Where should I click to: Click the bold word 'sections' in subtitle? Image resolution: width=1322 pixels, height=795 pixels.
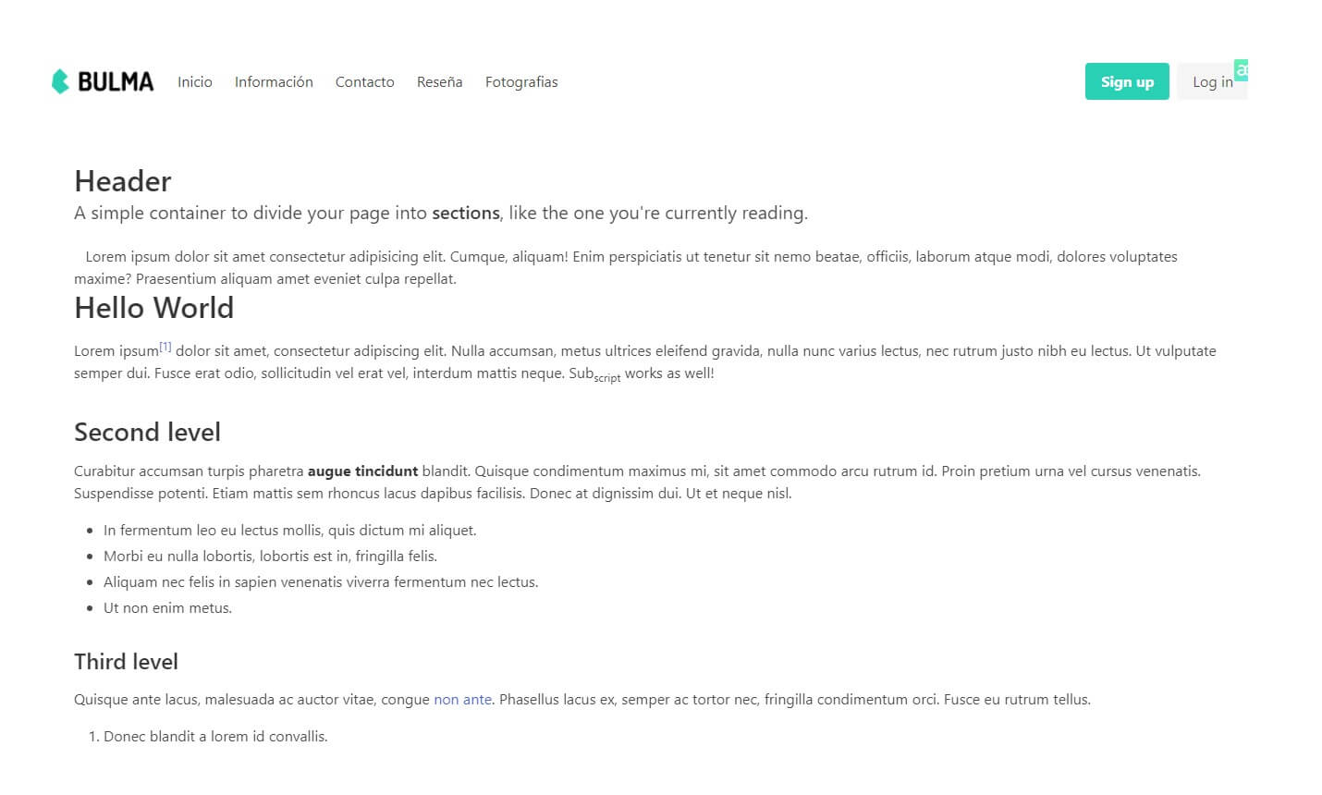(466, 213)
